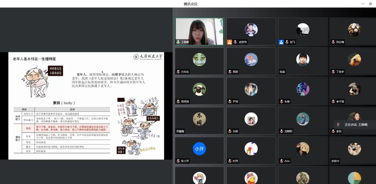Click the sheep avatar in 高明扬's tile
This screenshot has width=376, height=184.
pos(199,89)
